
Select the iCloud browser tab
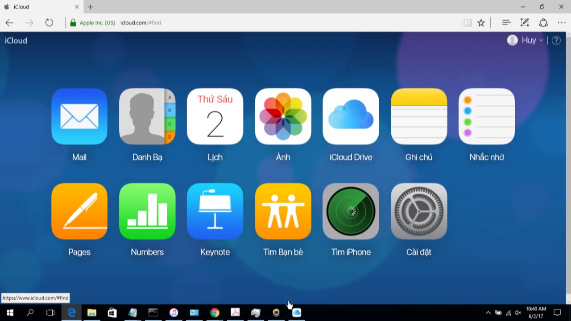pyautogui.click(x=41, y=7)
